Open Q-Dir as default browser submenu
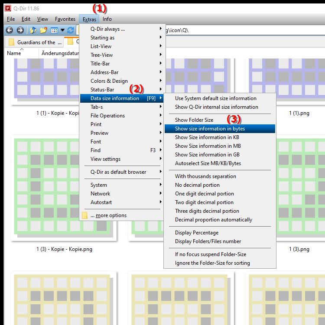This screenshot has height=325, width=325. tap(122, 172)
